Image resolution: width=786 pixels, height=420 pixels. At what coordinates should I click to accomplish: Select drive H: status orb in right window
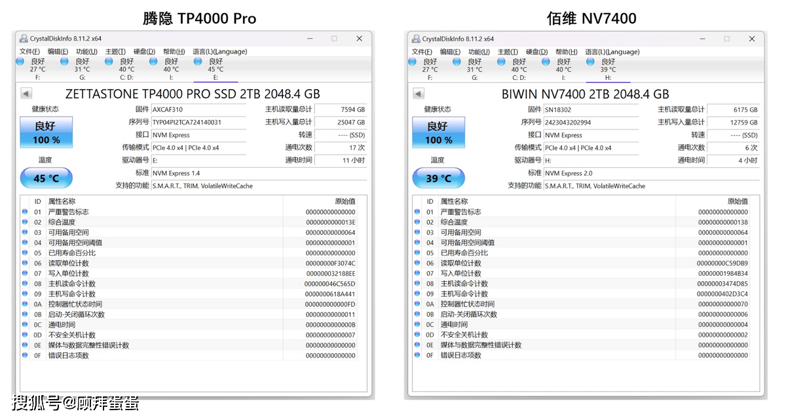[x=590, y=62]
